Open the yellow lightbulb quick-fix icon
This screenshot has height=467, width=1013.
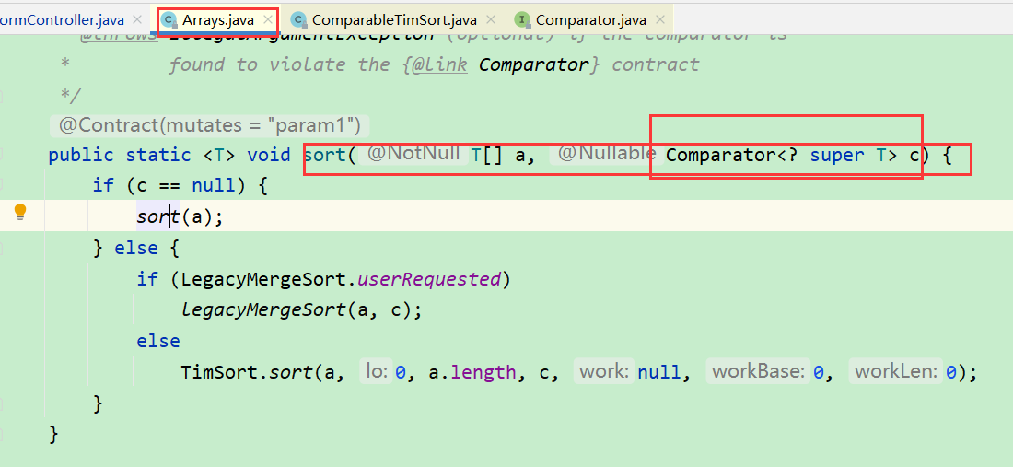20,212
